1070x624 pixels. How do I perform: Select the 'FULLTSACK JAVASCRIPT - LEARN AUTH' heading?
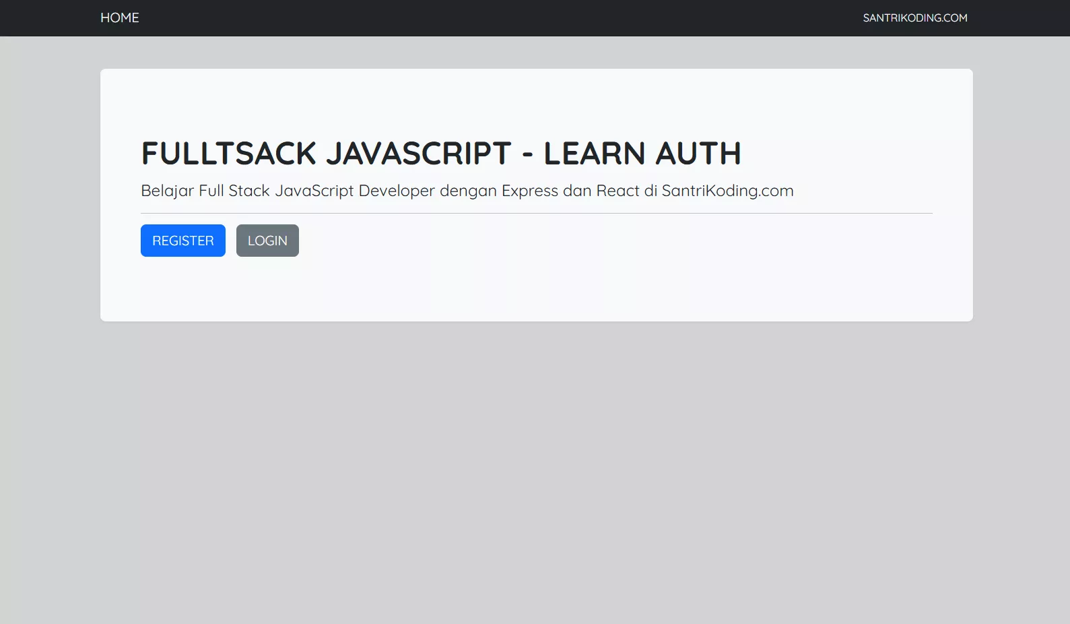click(441, 154)
